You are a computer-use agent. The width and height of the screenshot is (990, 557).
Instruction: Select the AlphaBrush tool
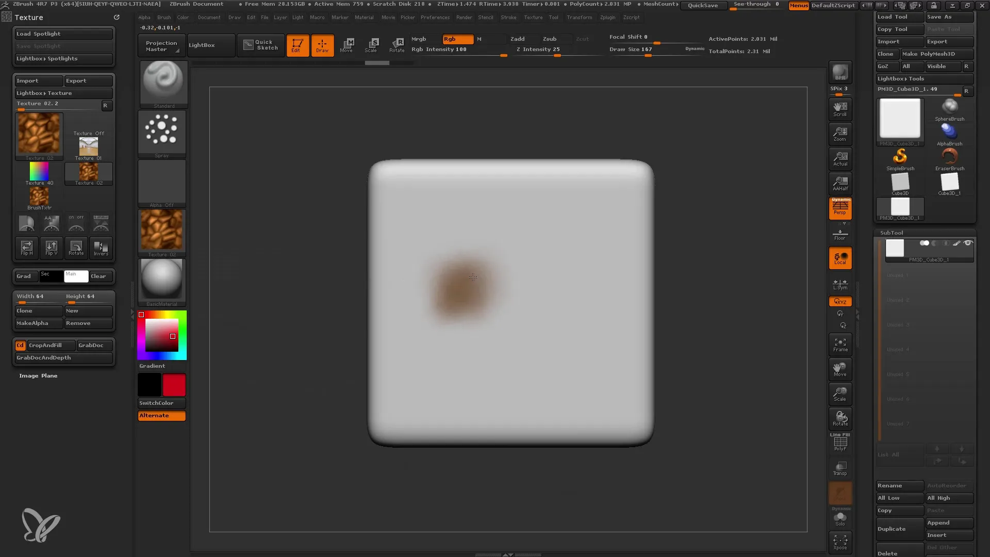pyautogui.click(x=949, y=134)
